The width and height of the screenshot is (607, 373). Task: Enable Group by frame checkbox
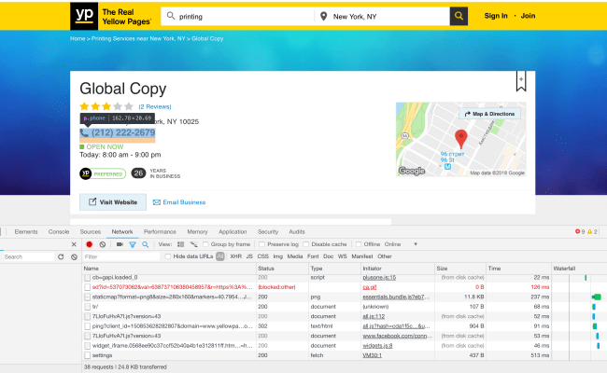tap(205, 244)
